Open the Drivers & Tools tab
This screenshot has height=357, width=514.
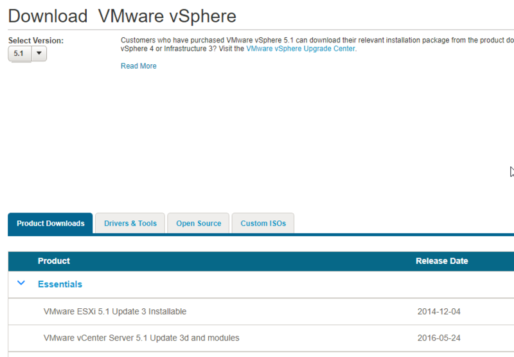[x=130, y=223]
